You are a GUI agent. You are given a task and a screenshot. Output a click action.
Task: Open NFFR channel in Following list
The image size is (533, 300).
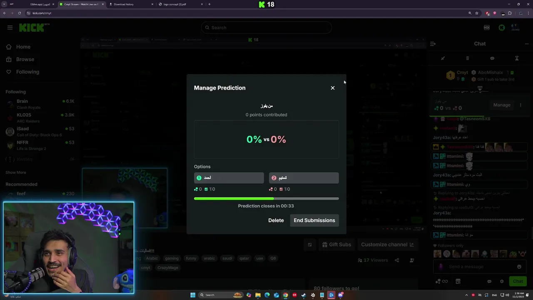click(40, 145)
